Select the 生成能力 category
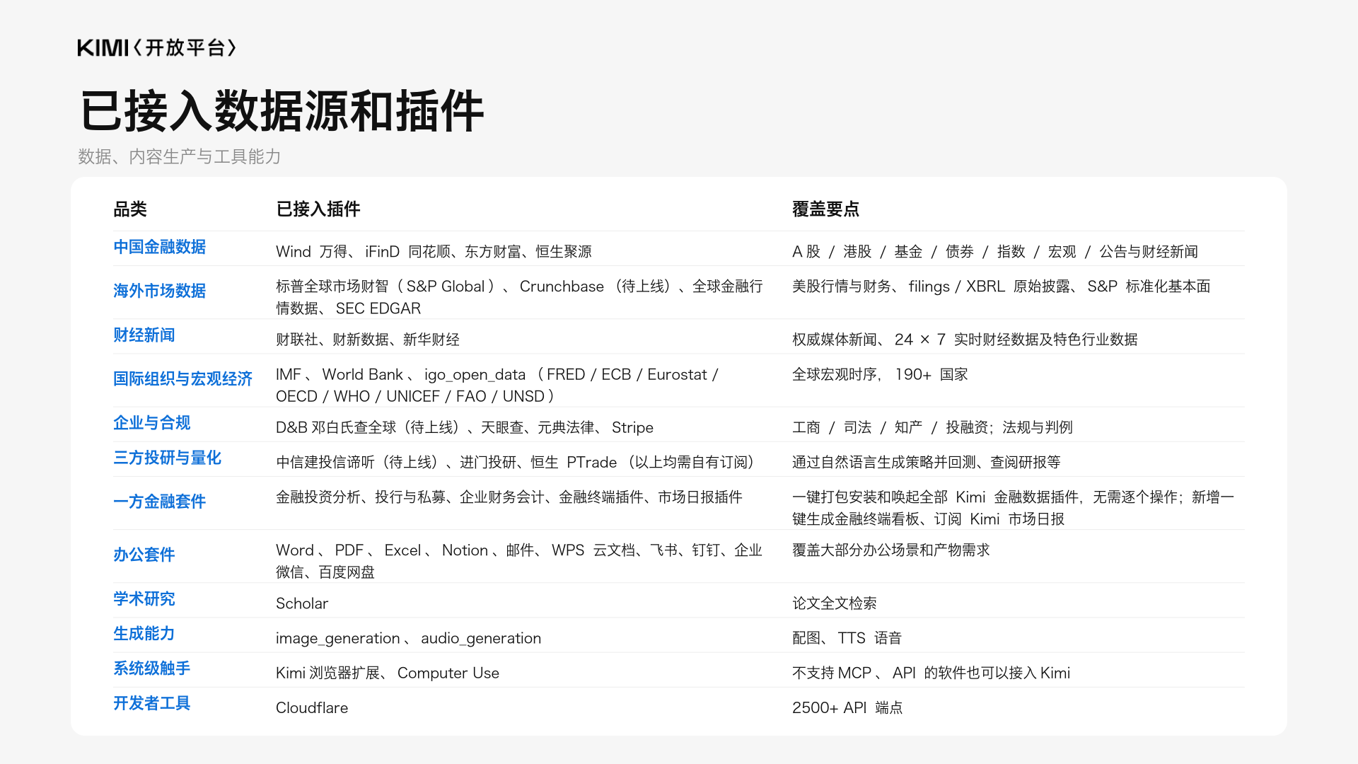The width and height of the screenshot is (1358, 764). pos(144,633)
